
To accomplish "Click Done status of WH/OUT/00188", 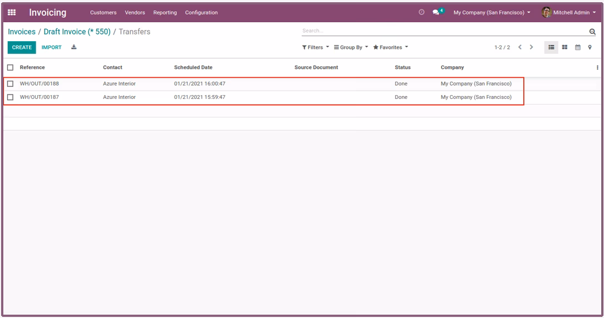I will pyautogui.click(x=401, y=83).
